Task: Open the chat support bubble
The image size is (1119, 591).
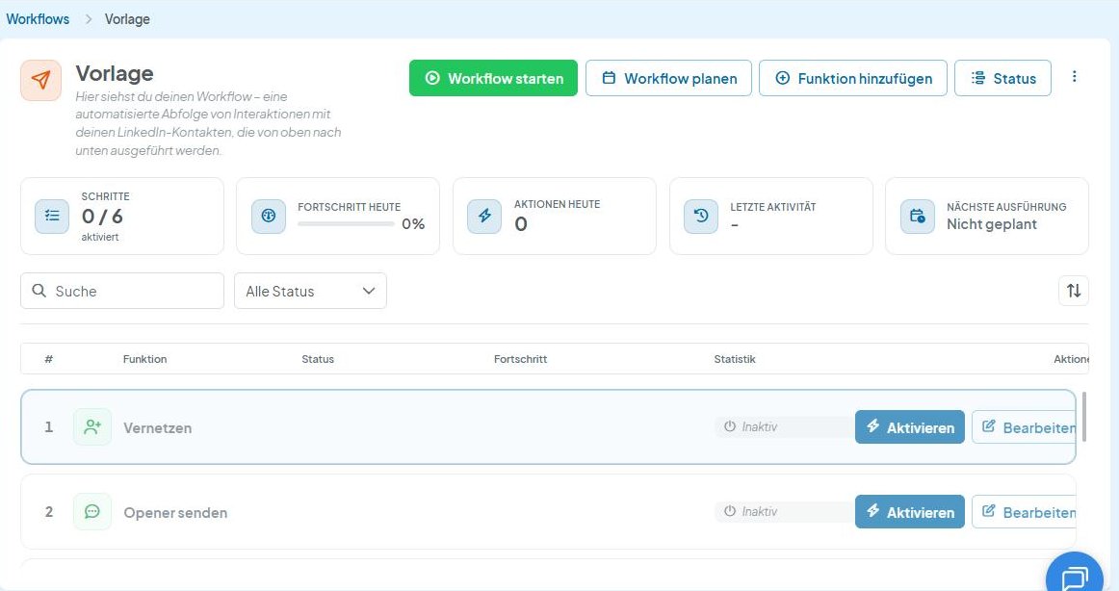Action: (x=1075, y=576)
